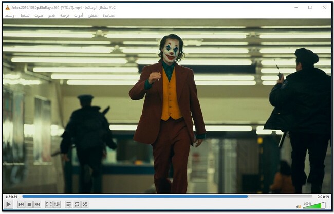Viewport: 334px width, 214px height.
Task: Click the video display area
Action: click(167, 106)
